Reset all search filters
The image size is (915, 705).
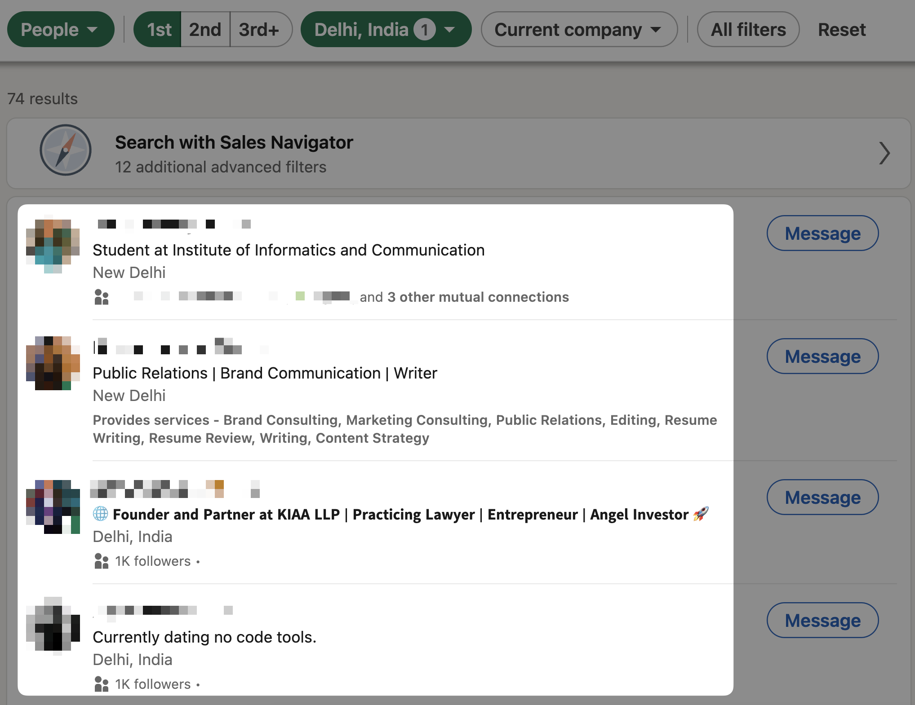(841, 30)
